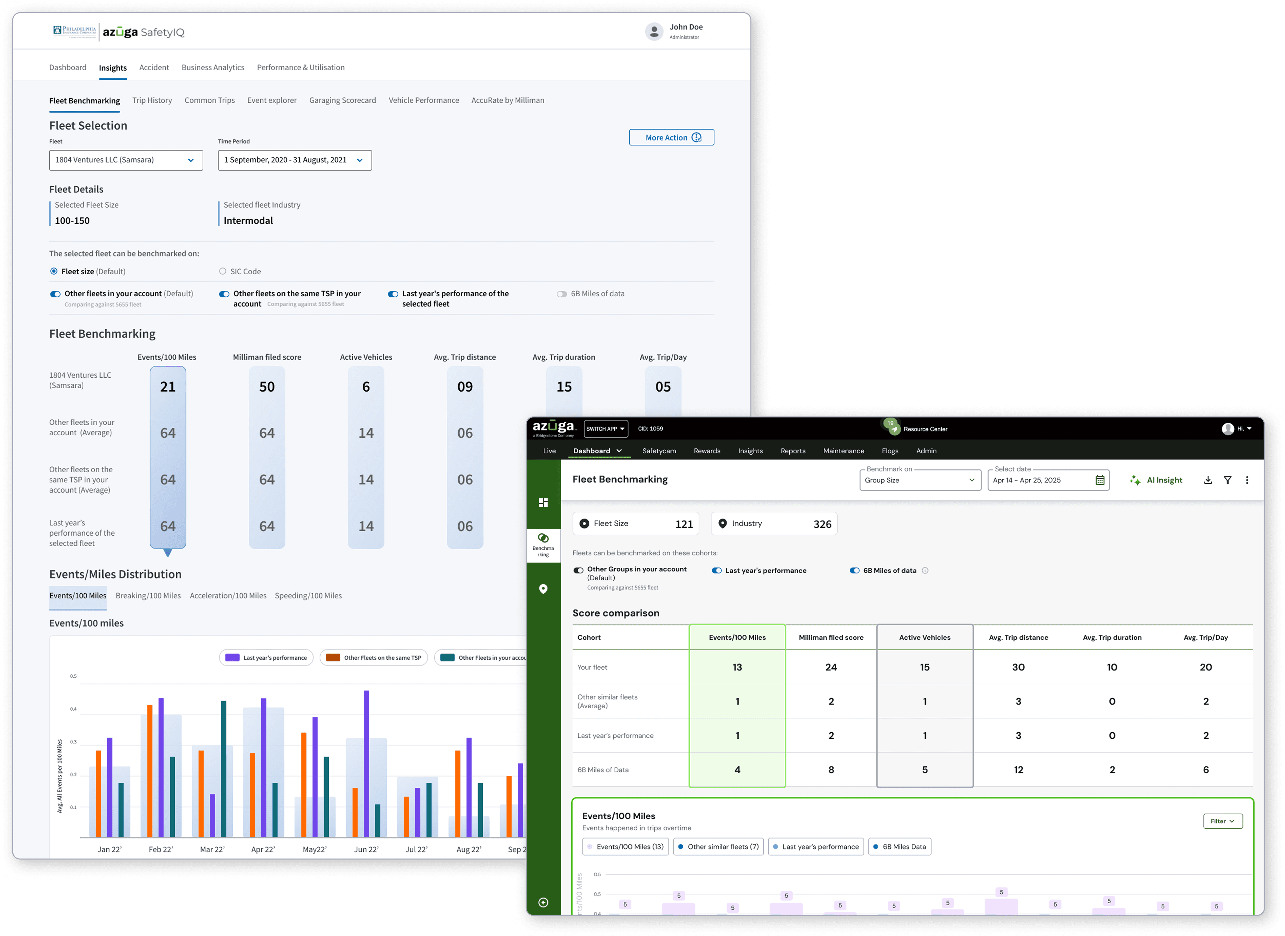Image resolution: width=1285 pixels, height=936 pixels.
Task: Switch to the Trip History tab
Action: (152, 100)
